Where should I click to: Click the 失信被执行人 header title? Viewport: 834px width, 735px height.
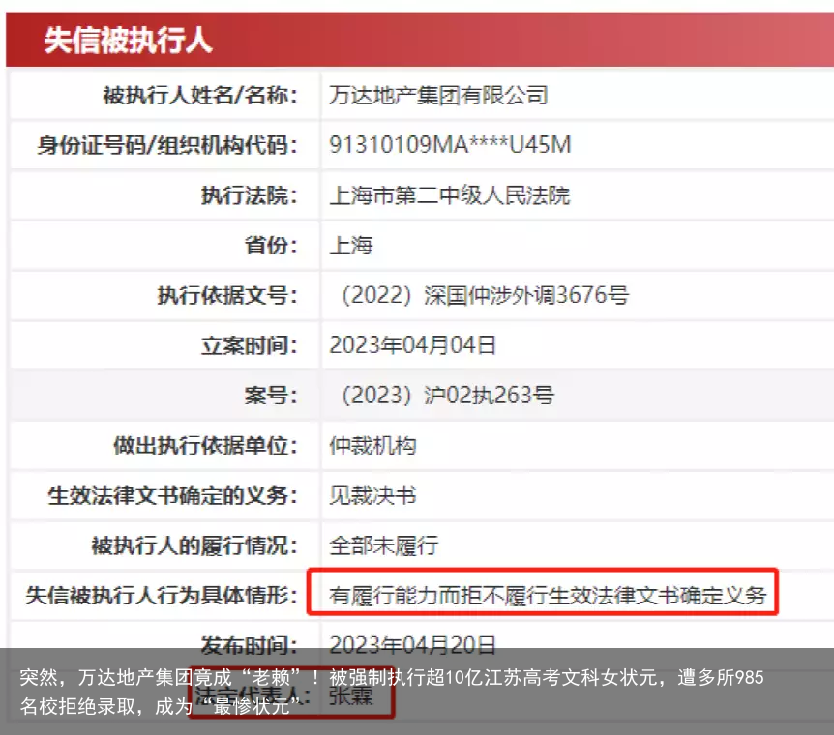[128, 41]
